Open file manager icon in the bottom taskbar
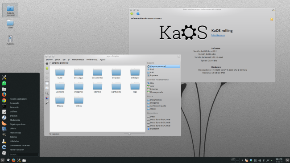Image resolution: width=290 pixels, height=163 pixels. pos(24,160)
